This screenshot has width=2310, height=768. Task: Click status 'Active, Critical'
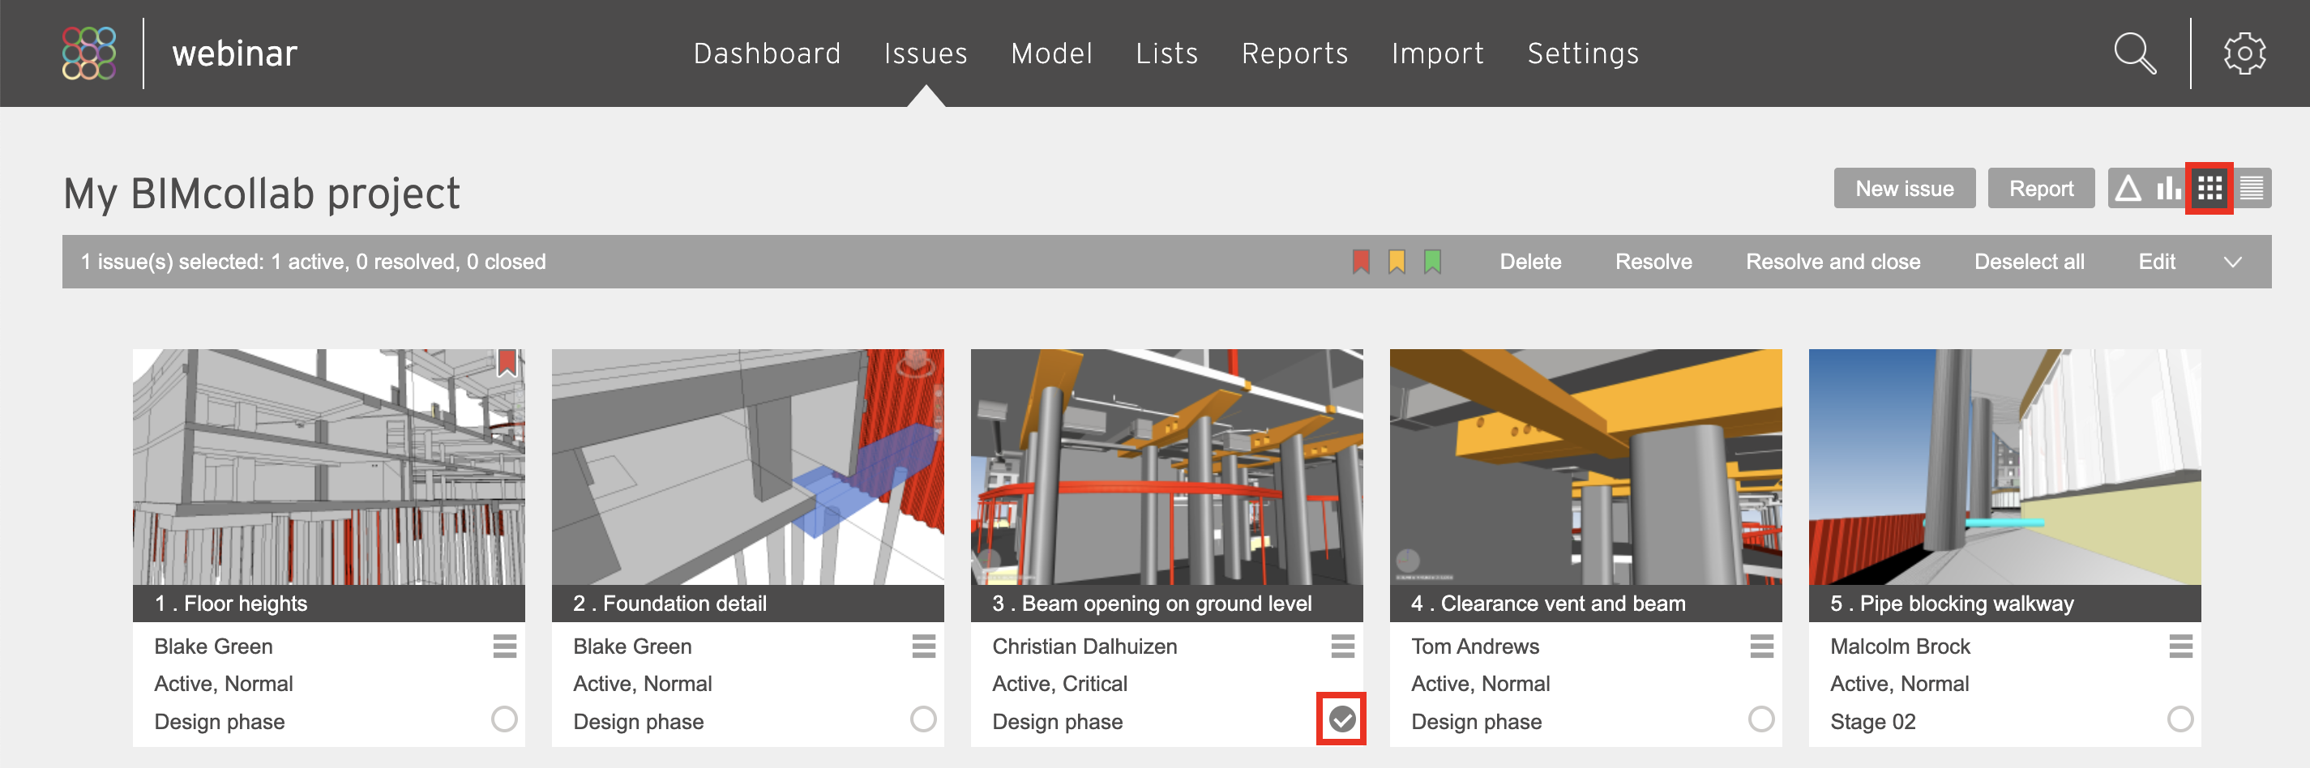1059,684
